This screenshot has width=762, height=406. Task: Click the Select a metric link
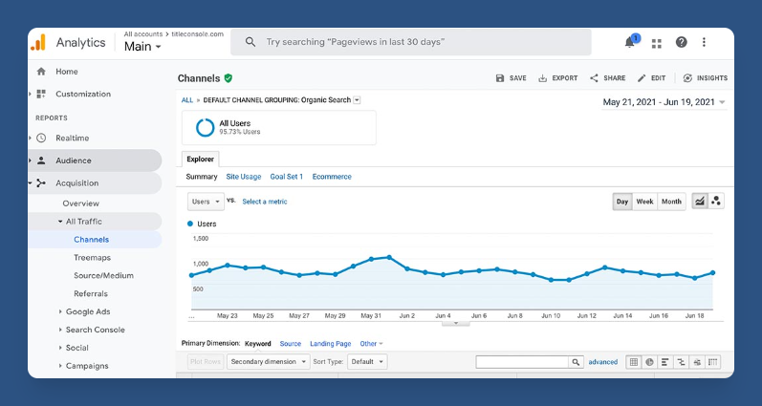point(265,202)
